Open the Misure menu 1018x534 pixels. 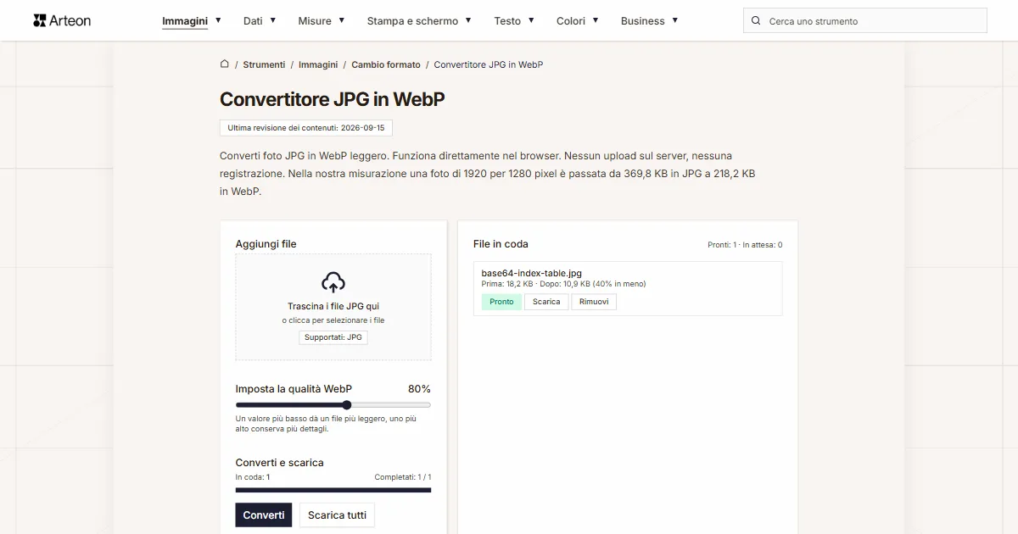315,20
